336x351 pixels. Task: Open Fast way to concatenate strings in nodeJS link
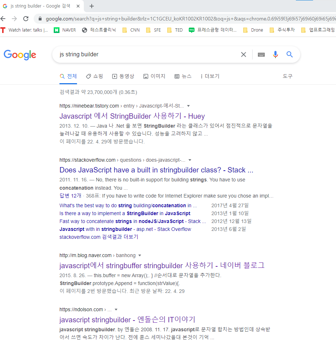(x=133, y=221)
